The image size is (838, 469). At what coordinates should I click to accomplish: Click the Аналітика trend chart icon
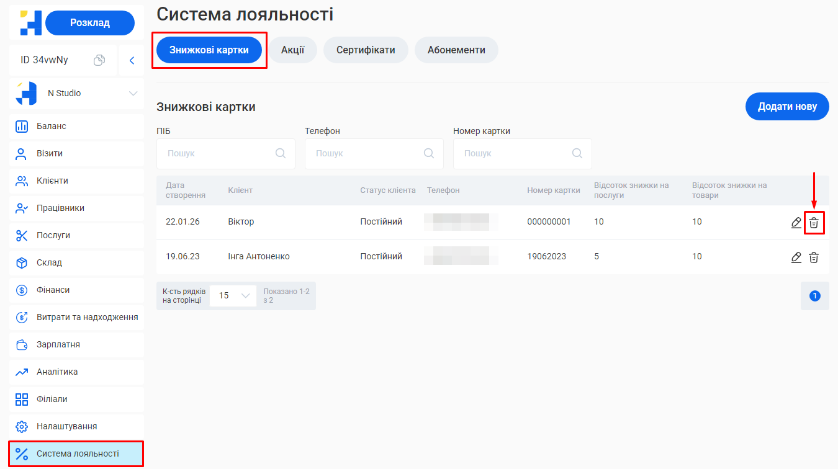click(x=22, y=372)
